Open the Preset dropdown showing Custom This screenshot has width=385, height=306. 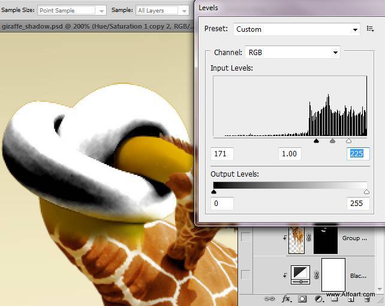point(296,29)
